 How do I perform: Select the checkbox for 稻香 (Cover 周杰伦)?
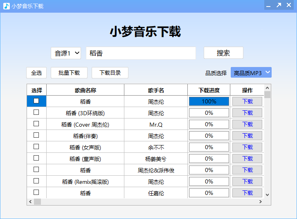tap(36, 124)
